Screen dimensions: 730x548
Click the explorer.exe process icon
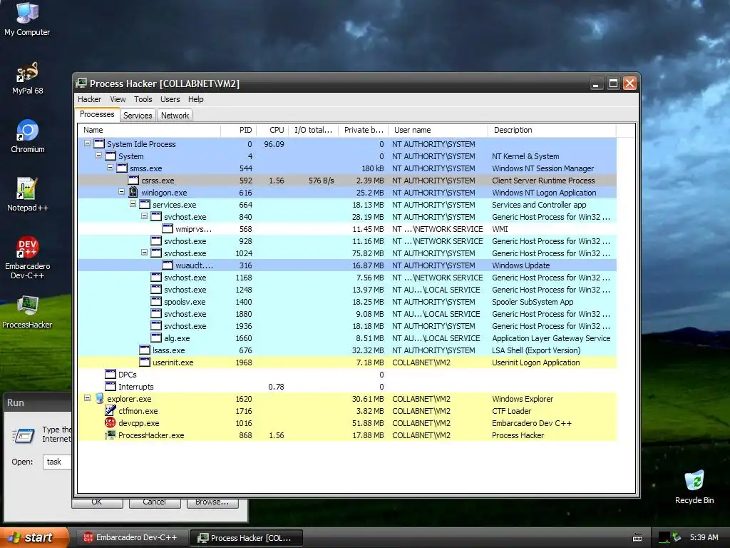[99, 398]
